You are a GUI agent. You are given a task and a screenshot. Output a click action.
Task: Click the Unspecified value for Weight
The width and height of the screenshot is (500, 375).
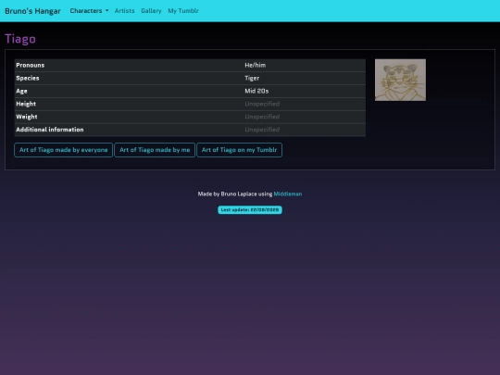(x=262, y=117)
